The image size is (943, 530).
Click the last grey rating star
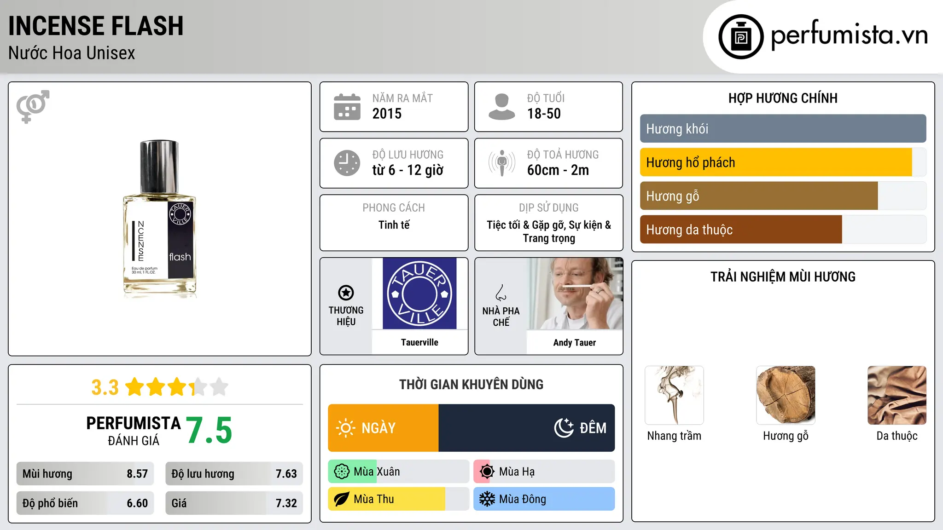219,387
